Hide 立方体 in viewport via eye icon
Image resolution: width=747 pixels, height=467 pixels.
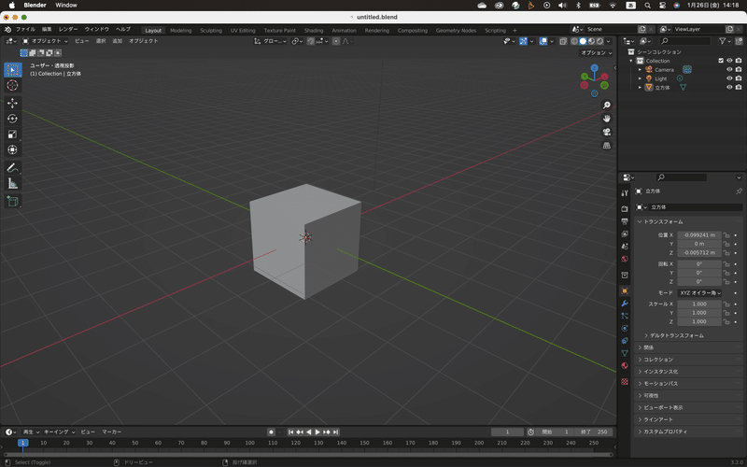pos(729,87)
